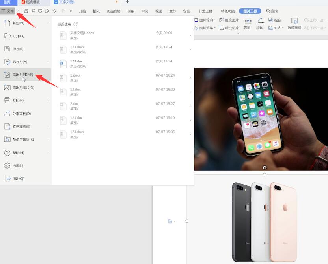Choose 文档加密(E) in the file menu
Viewport: 328px width, 264px height.
point(26,126)
